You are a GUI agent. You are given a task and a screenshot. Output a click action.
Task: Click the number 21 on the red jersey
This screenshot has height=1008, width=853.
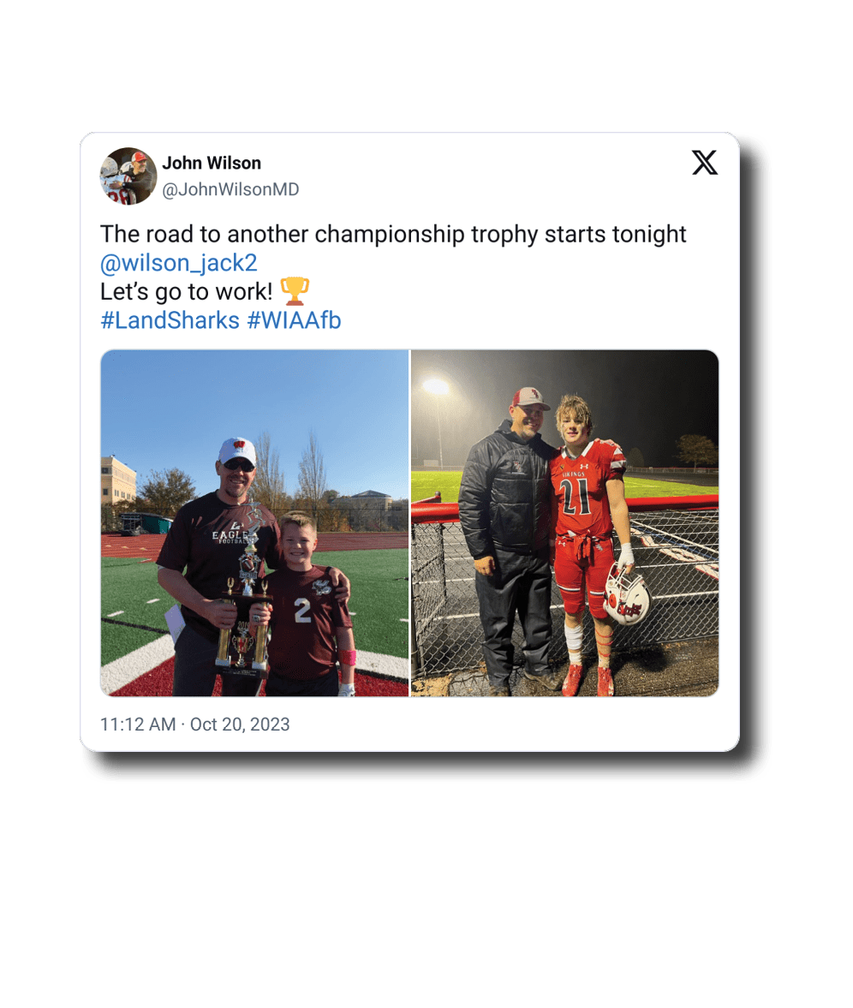point(576,498)
